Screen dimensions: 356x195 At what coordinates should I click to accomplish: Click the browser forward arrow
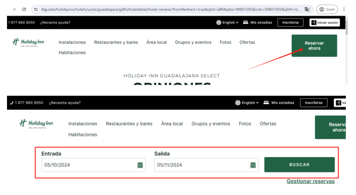coord(14,9)
